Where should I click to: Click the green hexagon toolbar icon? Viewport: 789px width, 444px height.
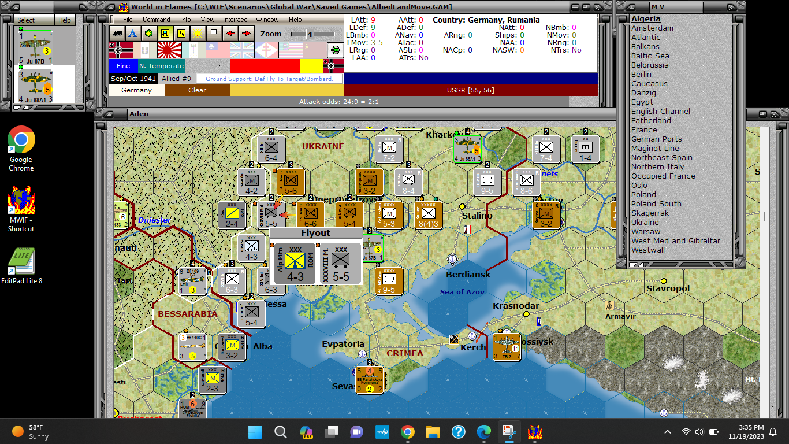(149, 34)
